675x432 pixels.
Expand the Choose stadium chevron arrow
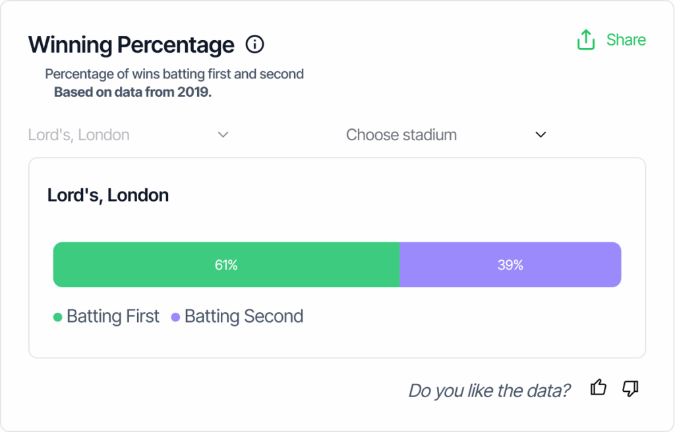pos(541,135)
